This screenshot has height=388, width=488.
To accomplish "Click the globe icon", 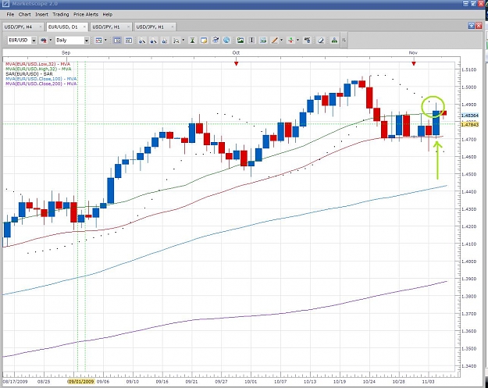I will [x=226, y=40].
